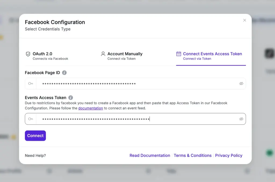Screen dimensions: 275x182
Task: Click the Connect button
Action: tap(35, 136)
